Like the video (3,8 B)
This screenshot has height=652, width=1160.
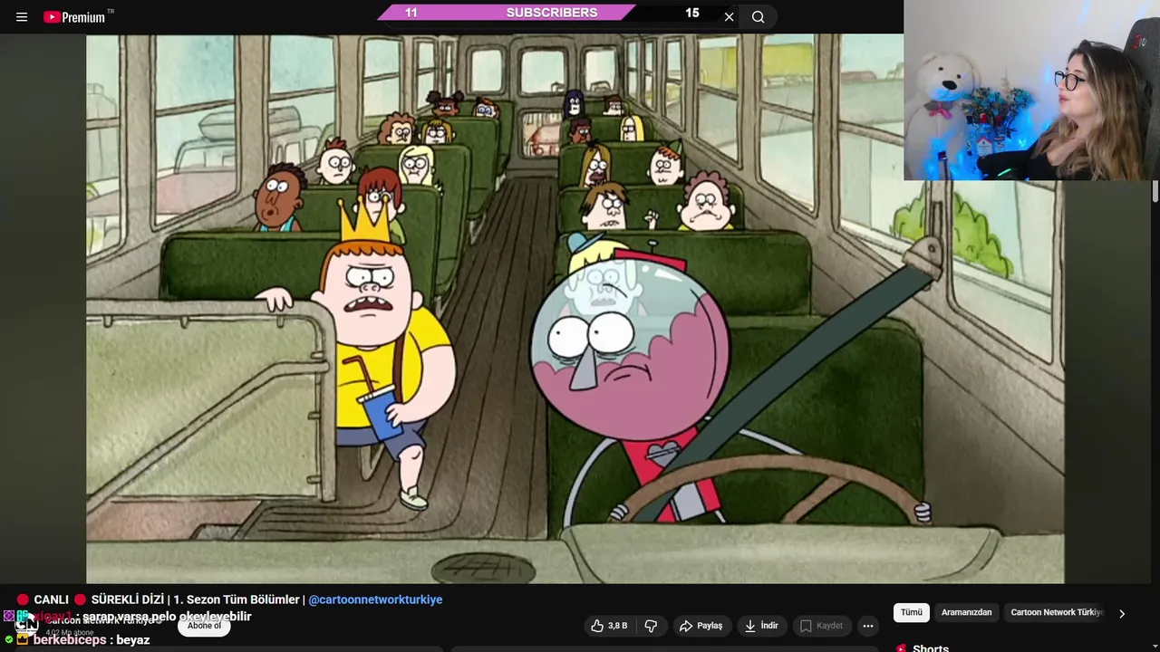(609, 626)
